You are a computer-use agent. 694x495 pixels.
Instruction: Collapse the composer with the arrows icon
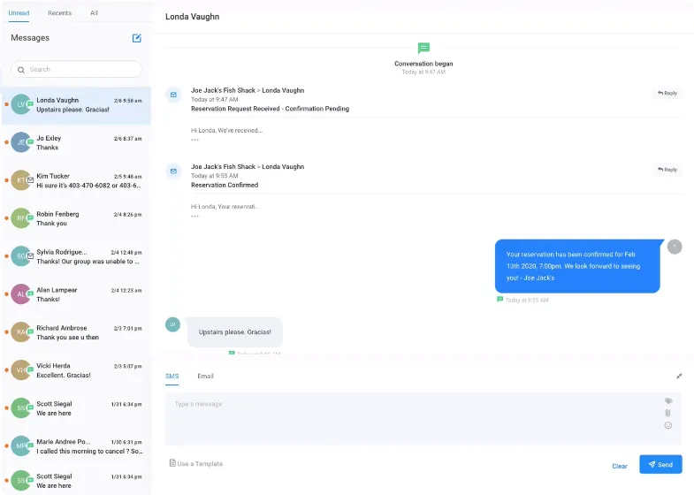tap(679, 376)
